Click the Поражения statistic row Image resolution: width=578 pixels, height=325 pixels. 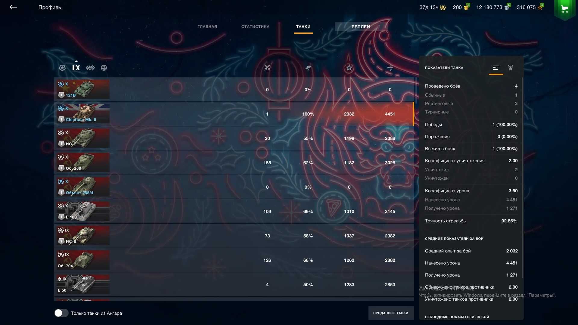(471, 137)
